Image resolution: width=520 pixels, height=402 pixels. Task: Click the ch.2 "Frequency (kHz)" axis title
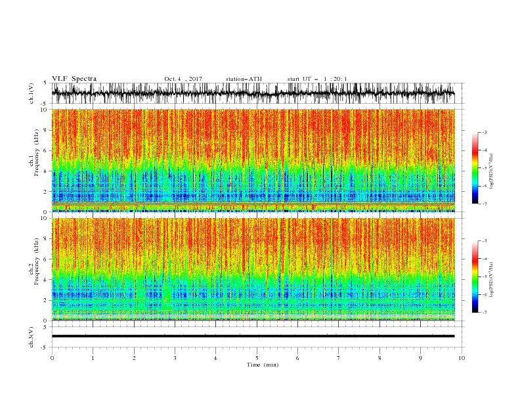tap(37, 261)
